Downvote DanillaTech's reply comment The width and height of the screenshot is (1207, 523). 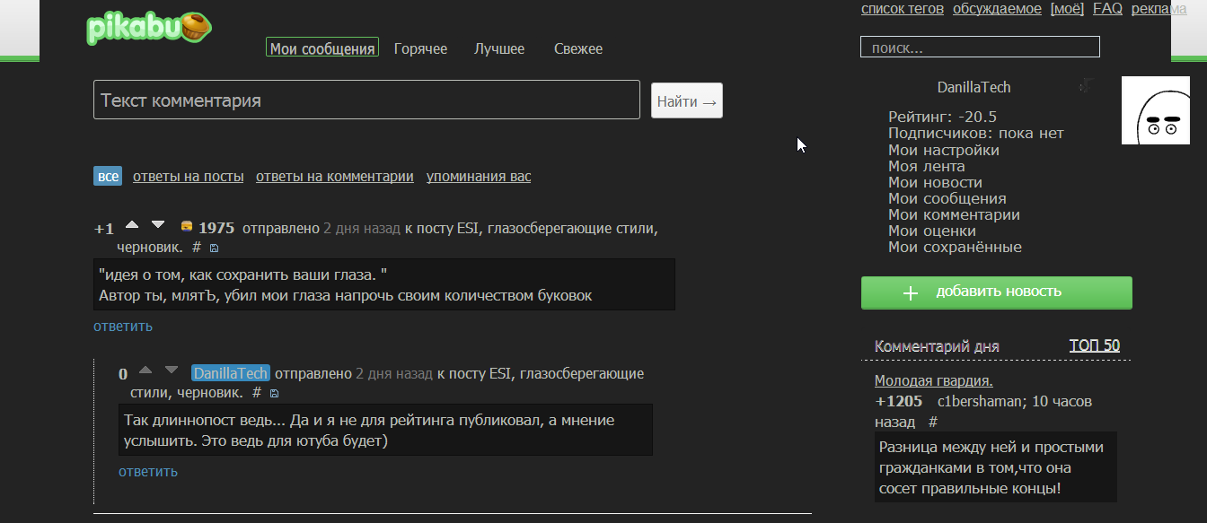(172, 370)
